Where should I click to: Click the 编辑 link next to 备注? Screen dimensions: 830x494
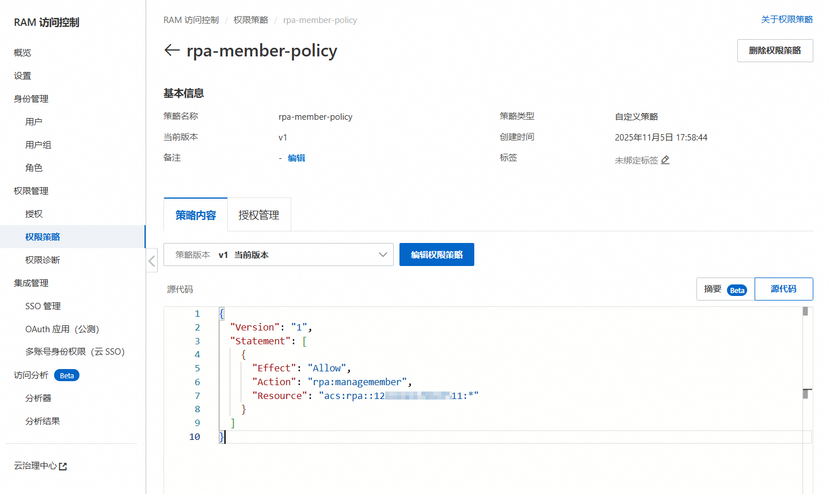(296, 158)
